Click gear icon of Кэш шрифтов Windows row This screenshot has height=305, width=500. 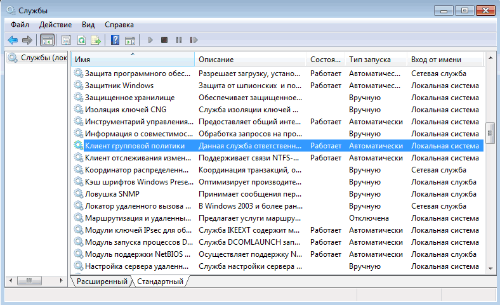pyautogui.click(x=79, y=181)
